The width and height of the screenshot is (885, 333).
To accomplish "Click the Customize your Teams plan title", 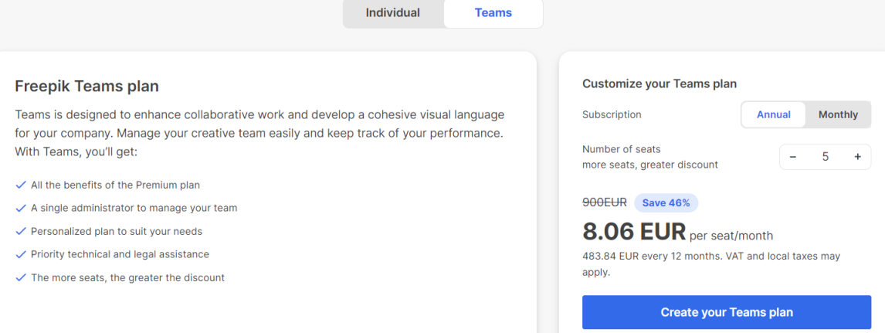I will [659, 84].
